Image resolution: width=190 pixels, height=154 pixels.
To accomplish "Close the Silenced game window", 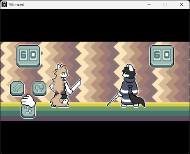I will (181, 5).
